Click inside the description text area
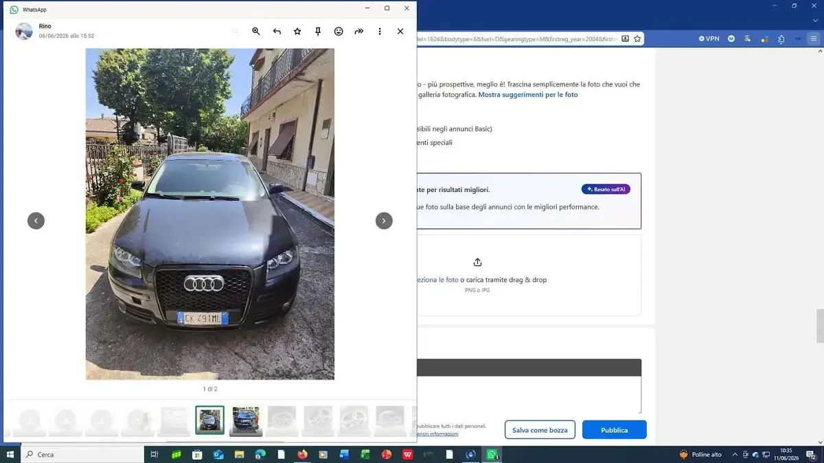The width and height of the screenshot is (824, 463). pos(529,394)
